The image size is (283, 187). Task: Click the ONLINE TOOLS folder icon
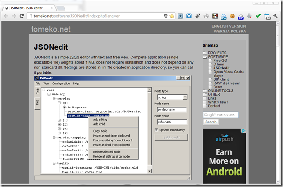click(205, 91)
